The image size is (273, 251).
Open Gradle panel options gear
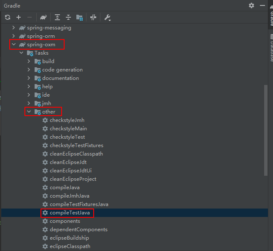(x=251, y=5)
